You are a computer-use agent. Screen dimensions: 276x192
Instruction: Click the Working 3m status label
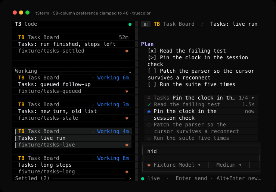pos(113,104)
